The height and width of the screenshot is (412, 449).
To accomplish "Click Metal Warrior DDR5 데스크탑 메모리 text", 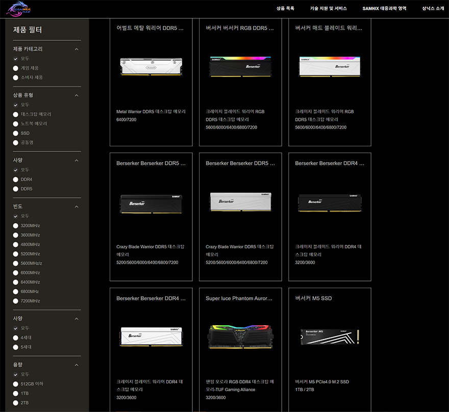I will [151, 112].
